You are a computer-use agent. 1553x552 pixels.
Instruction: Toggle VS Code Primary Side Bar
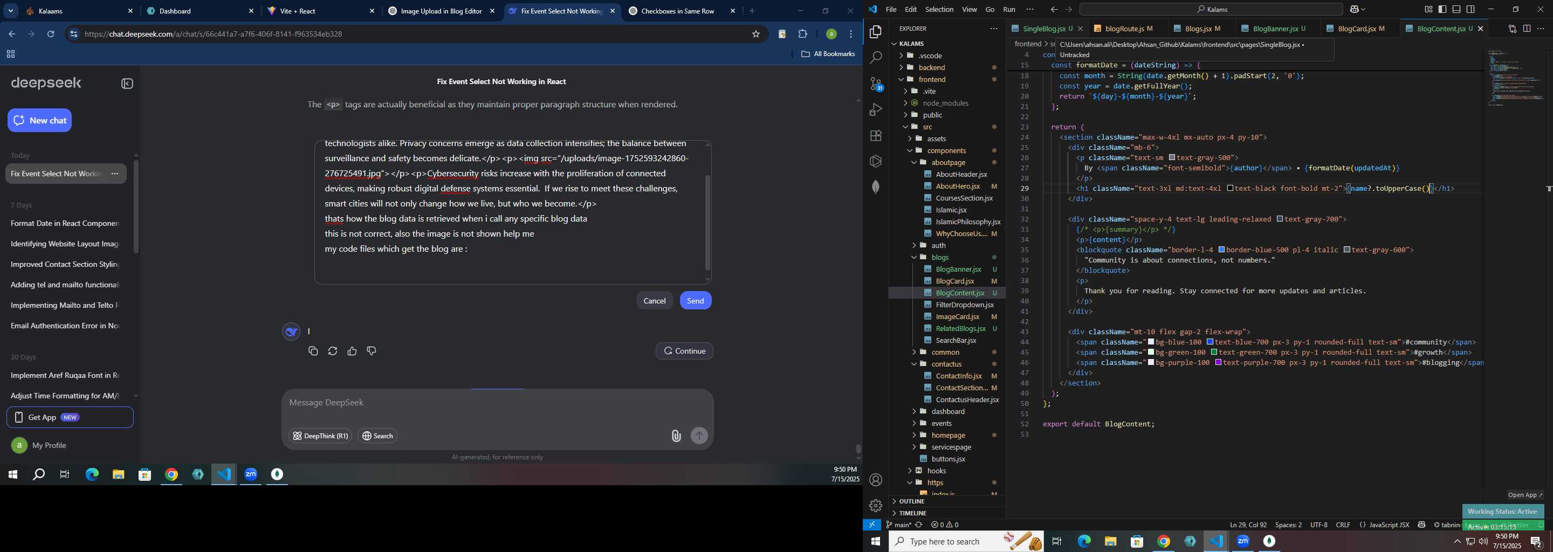(1442, 10)
